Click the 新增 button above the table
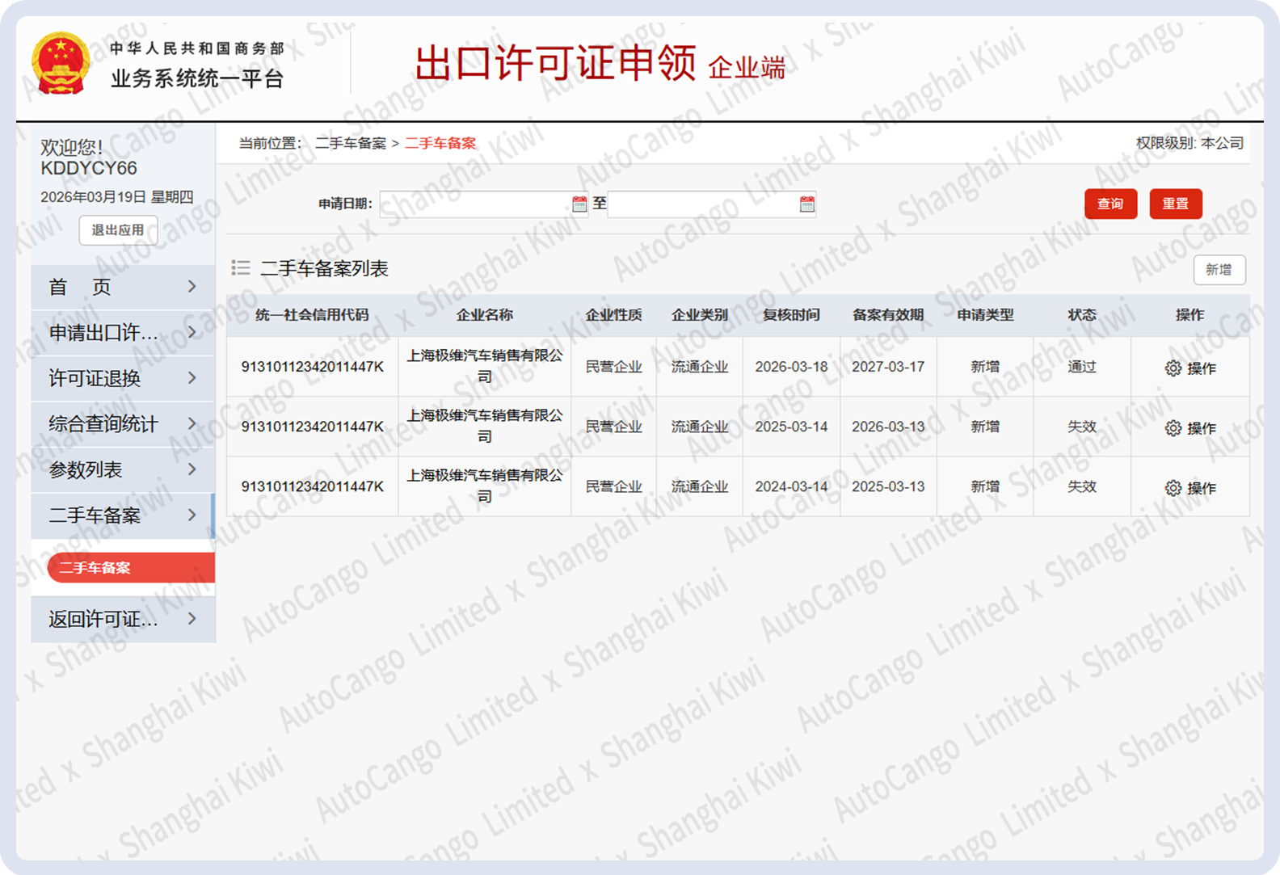1280x875 pixels. point(1219,270)
